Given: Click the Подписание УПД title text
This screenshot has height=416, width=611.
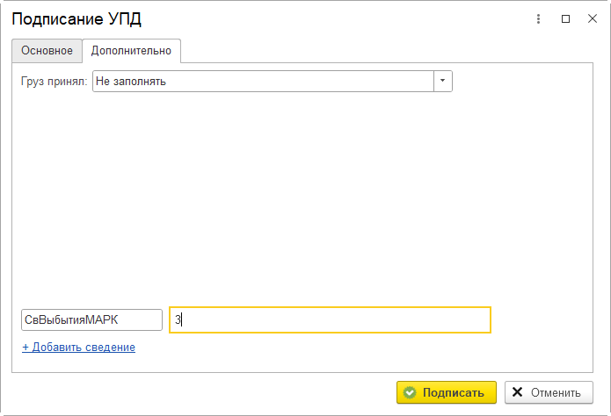Looking at the screenshot, I should [x=76, y=19].
